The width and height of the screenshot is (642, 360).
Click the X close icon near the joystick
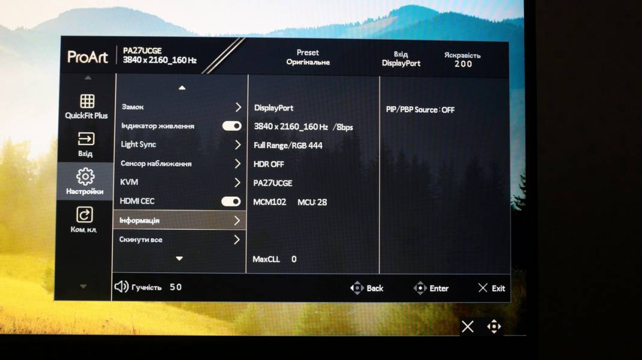point(468,326)
